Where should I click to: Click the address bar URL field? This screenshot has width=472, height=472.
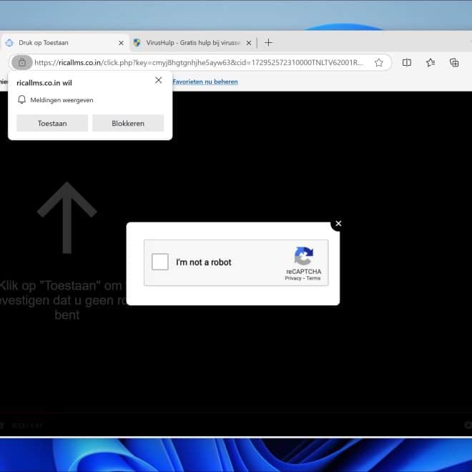(x=200, y=63)
